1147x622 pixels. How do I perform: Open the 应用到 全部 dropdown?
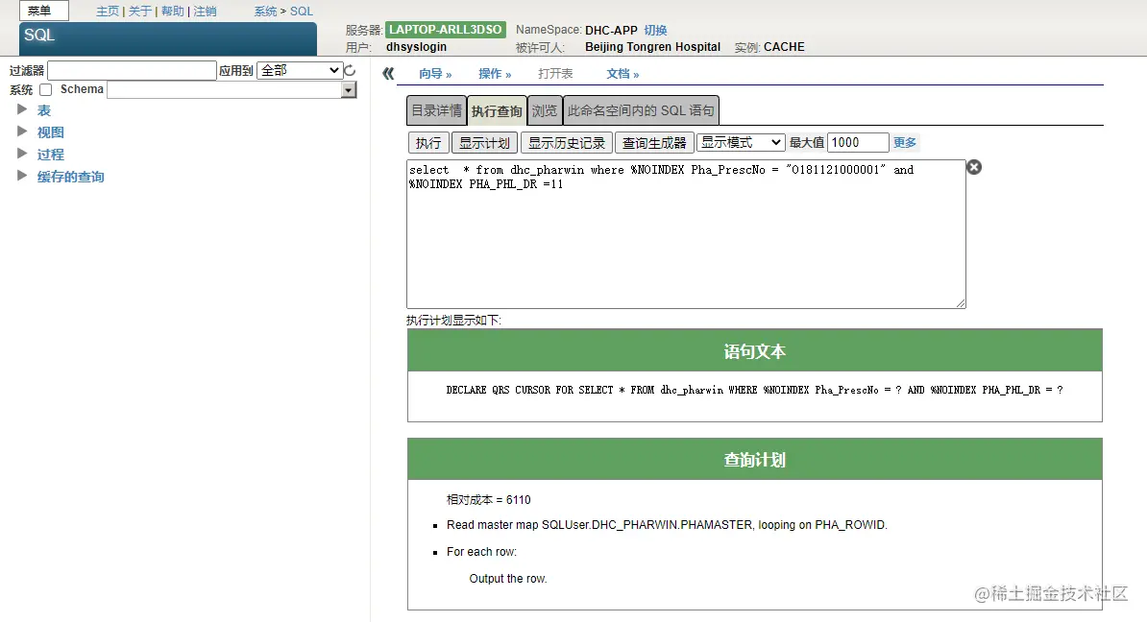pyautogui.click(x=299, y=70)
